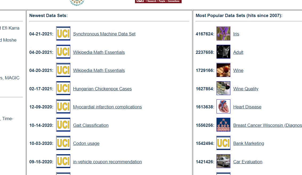
Task: Click the UCI icon beside Gait Classification
Action: click(63, 125)
